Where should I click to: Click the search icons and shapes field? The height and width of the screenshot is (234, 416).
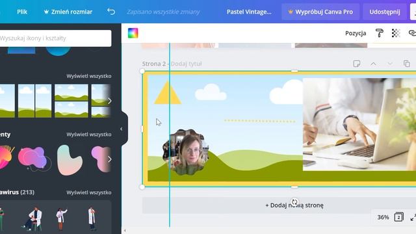point(55,38)
